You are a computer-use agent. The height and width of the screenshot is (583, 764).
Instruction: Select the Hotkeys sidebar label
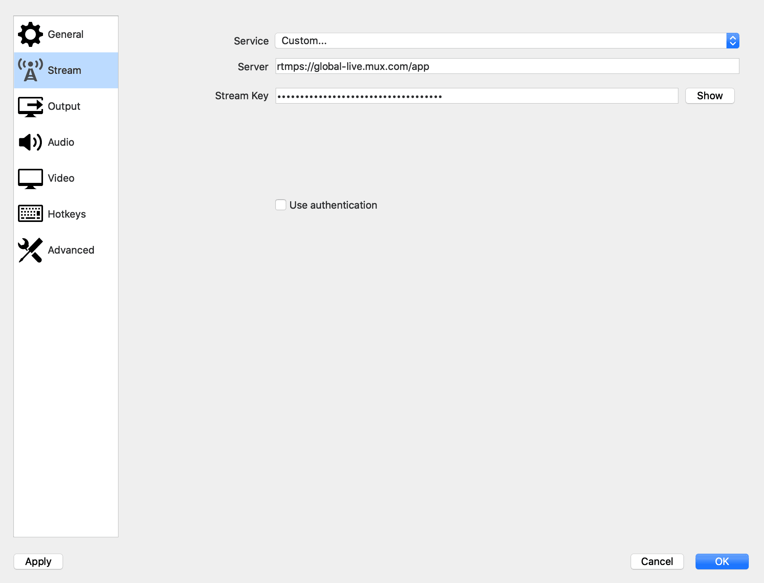(x=67, y=214)
